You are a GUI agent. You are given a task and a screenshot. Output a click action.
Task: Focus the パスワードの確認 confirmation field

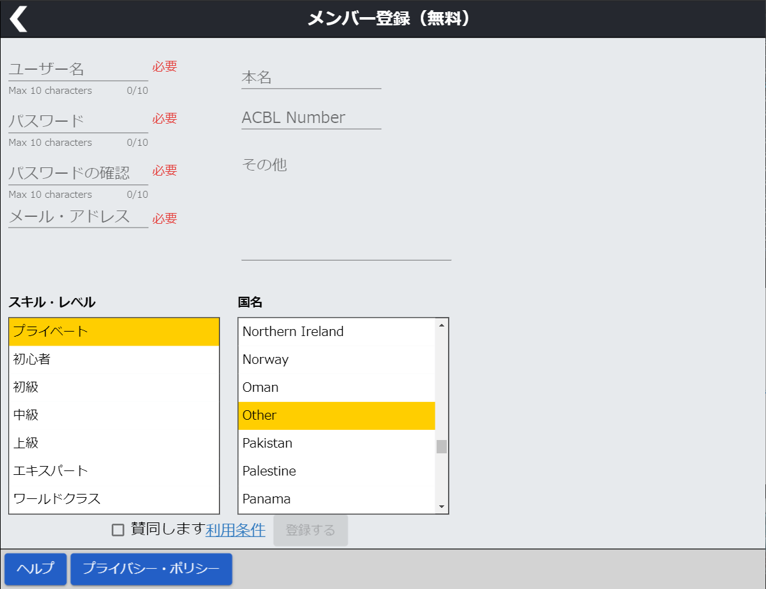tap(78, 173)
